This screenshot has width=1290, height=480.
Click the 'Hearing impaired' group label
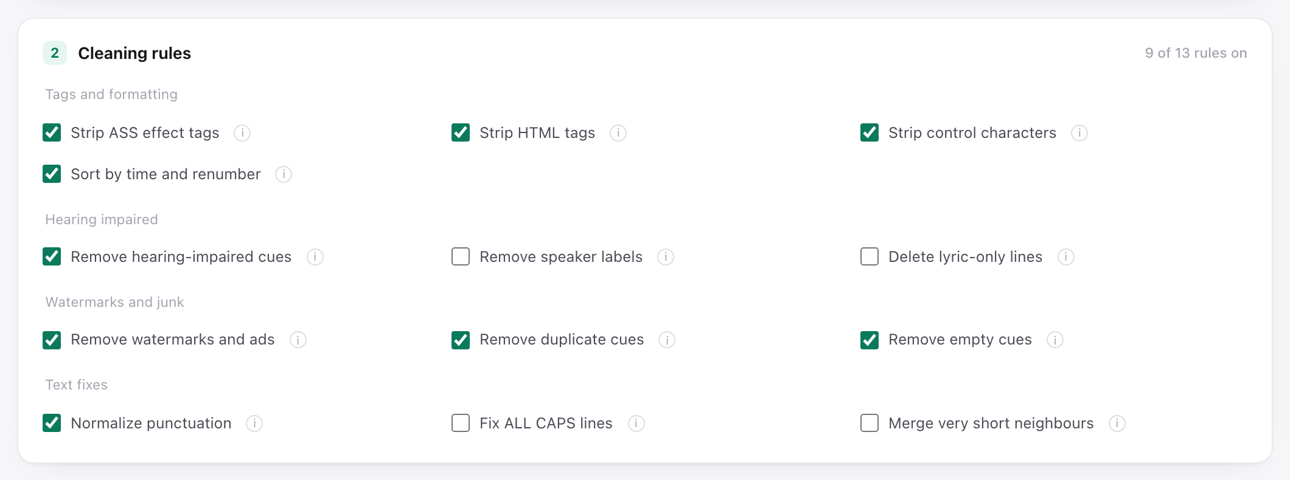(x=102, y=219)
